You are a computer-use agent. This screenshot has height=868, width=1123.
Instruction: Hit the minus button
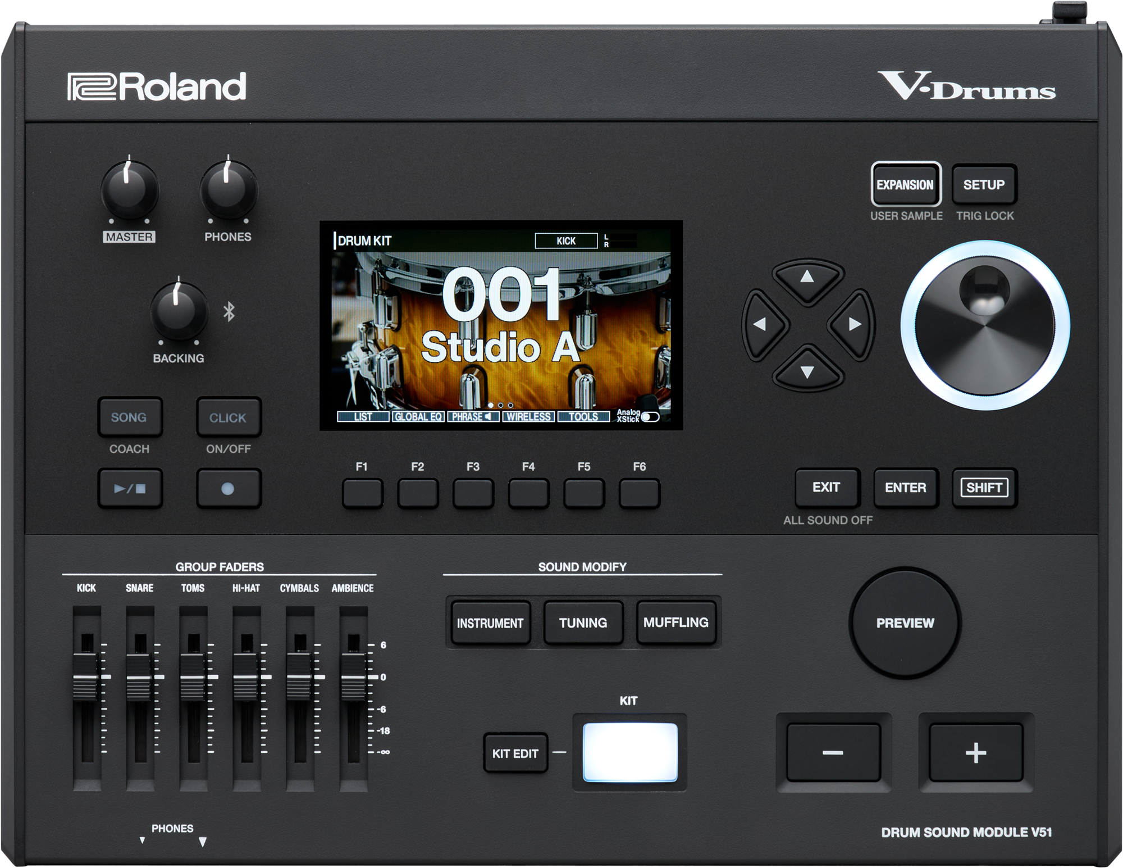pyautogui.click(x=833, y=752)
